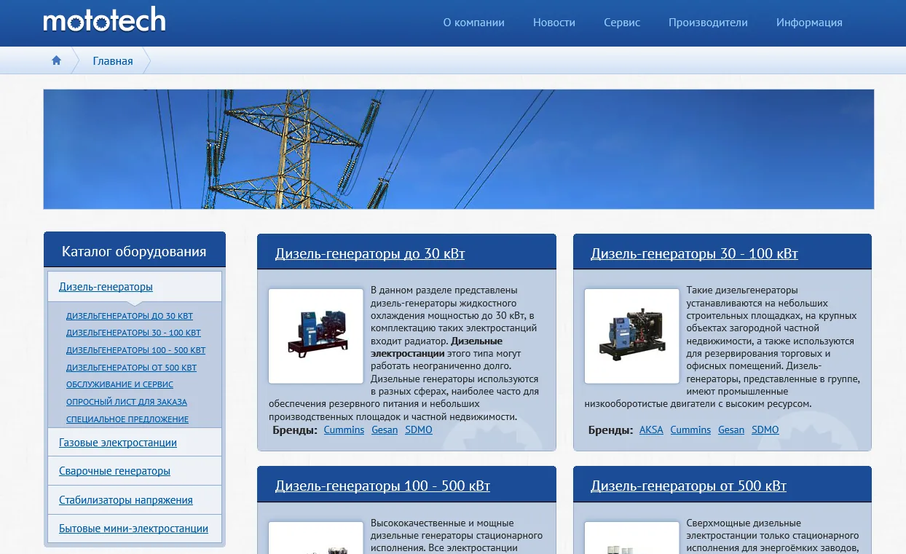Click bold Дизельные электростанции text in description
The width and height of the screenshot is (906, 554).
pos(436,347)
